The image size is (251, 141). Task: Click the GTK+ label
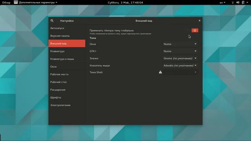(93, 51)
